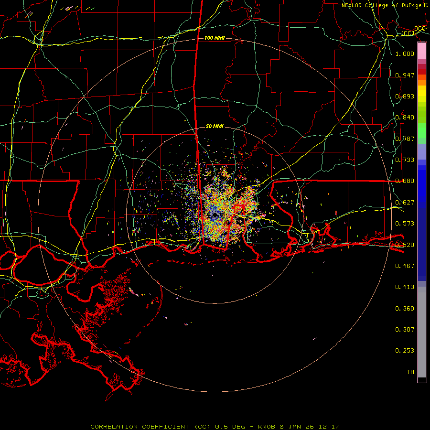Viewport: 430px width, 430px height.
Task: Click the 0.307 color scale value
Action: coord(405,330)
